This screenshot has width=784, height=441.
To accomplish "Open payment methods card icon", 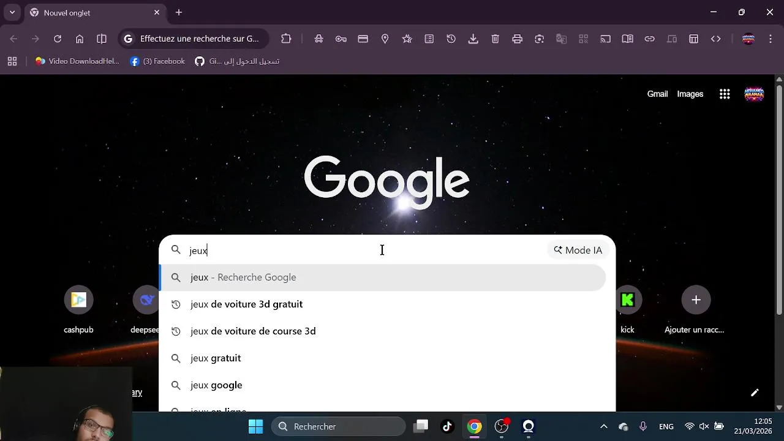I will pos(363,39).
